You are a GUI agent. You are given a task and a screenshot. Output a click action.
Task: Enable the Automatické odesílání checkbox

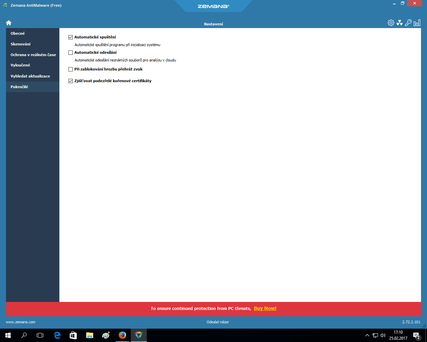(x=70, y=53)
